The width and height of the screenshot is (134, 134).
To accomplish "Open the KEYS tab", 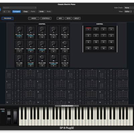I will click(69, 18).
